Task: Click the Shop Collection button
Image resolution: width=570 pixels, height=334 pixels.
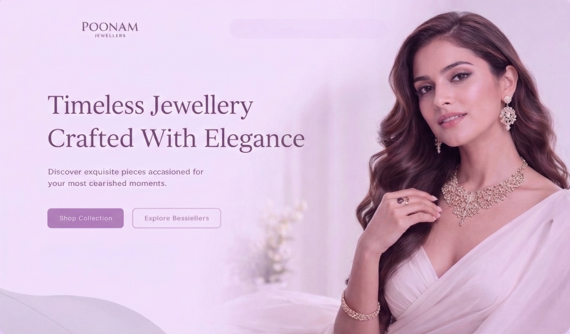Action: pyautogui.click(x=85, y=218)
